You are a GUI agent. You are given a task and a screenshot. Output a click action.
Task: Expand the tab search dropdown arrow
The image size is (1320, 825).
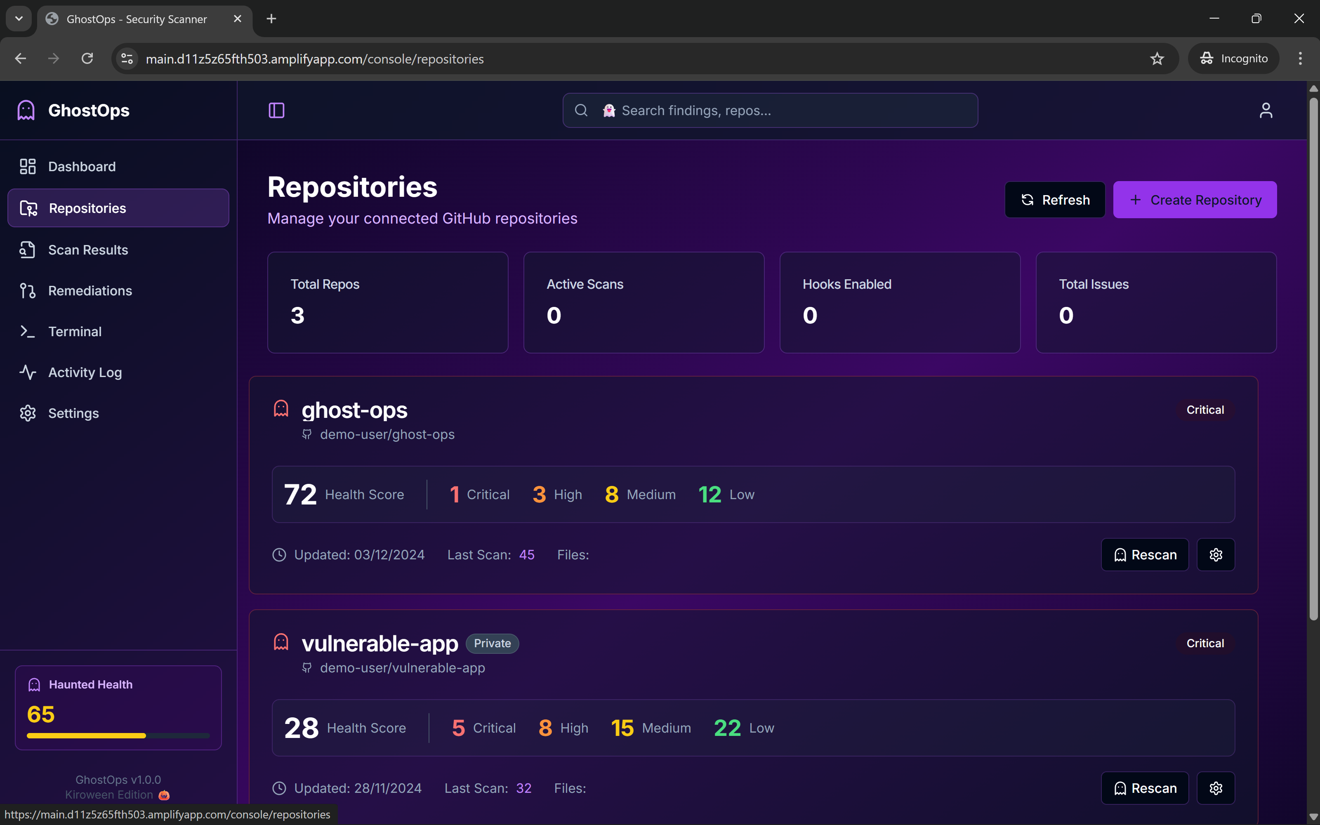pyautogui.click(x=19, y=19)
